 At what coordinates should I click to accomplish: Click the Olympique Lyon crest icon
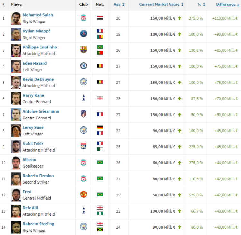point(84,146)
